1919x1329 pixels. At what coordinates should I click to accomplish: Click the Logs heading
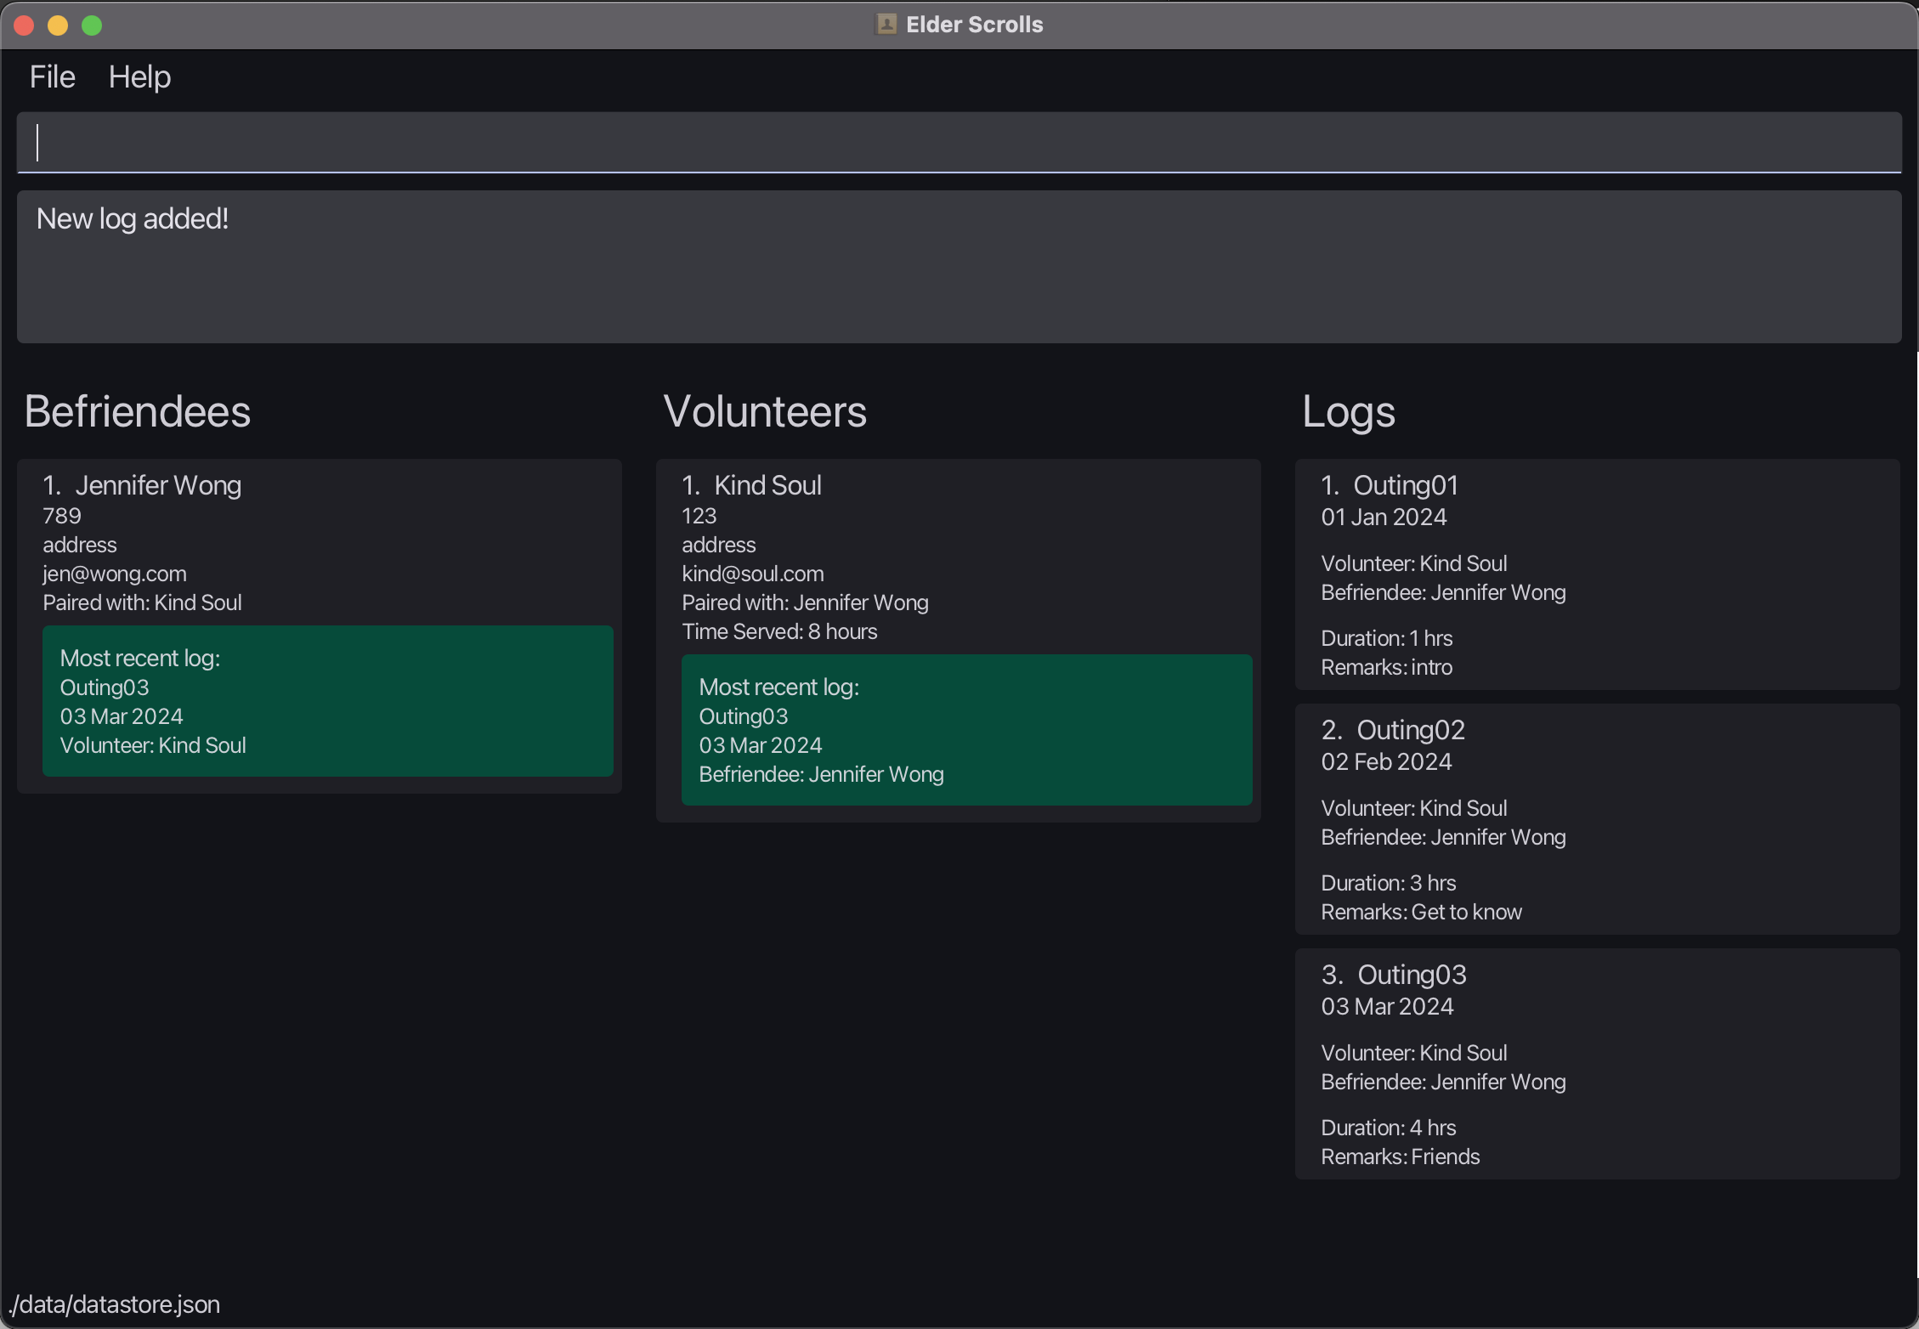(1348, 412)
